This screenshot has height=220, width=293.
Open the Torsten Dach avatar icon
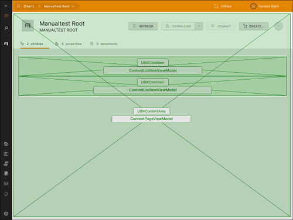tap(253, 6)
